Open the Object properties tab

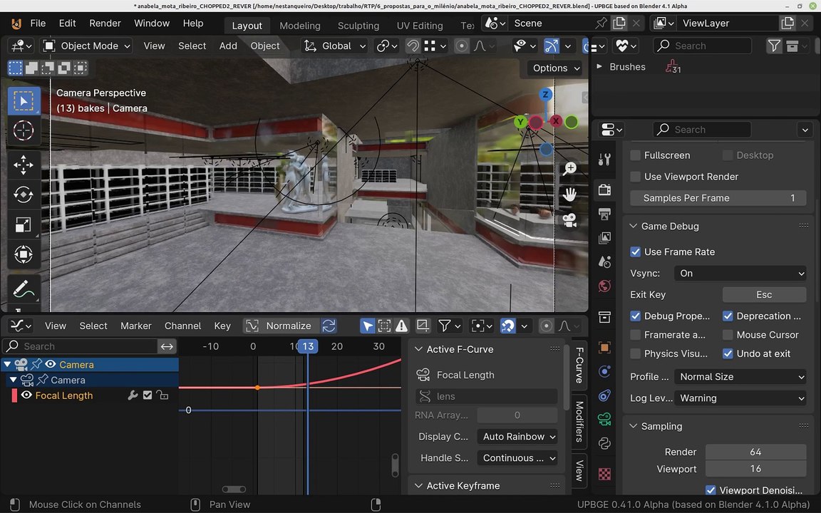605,348
